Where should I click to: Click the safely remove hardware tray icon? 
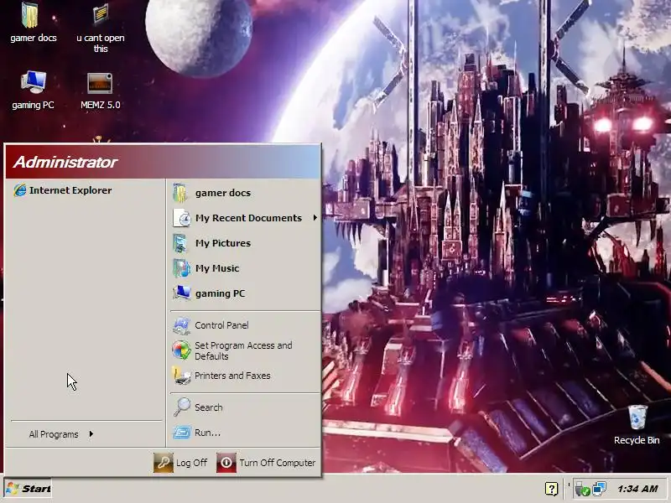(582, 489)
